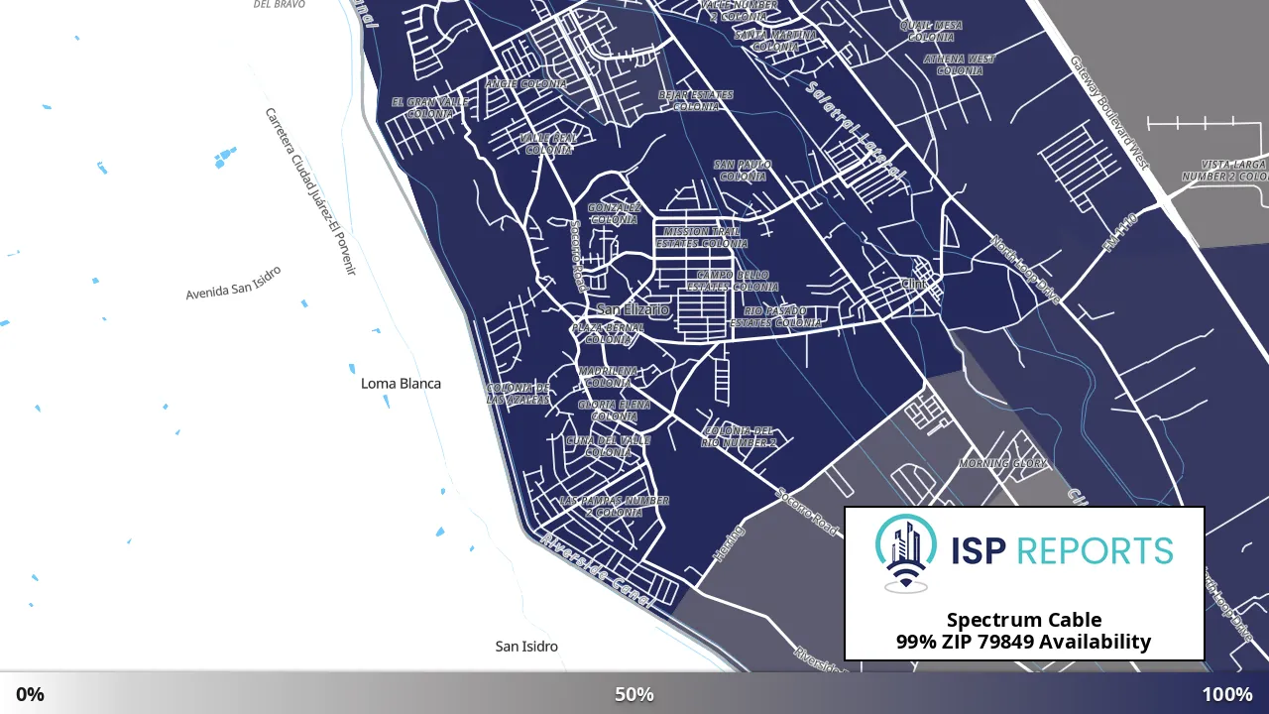Click the Santa Martina Colonia label
The height and width of the screenshot is (714, 1269).
coord(775,41)
